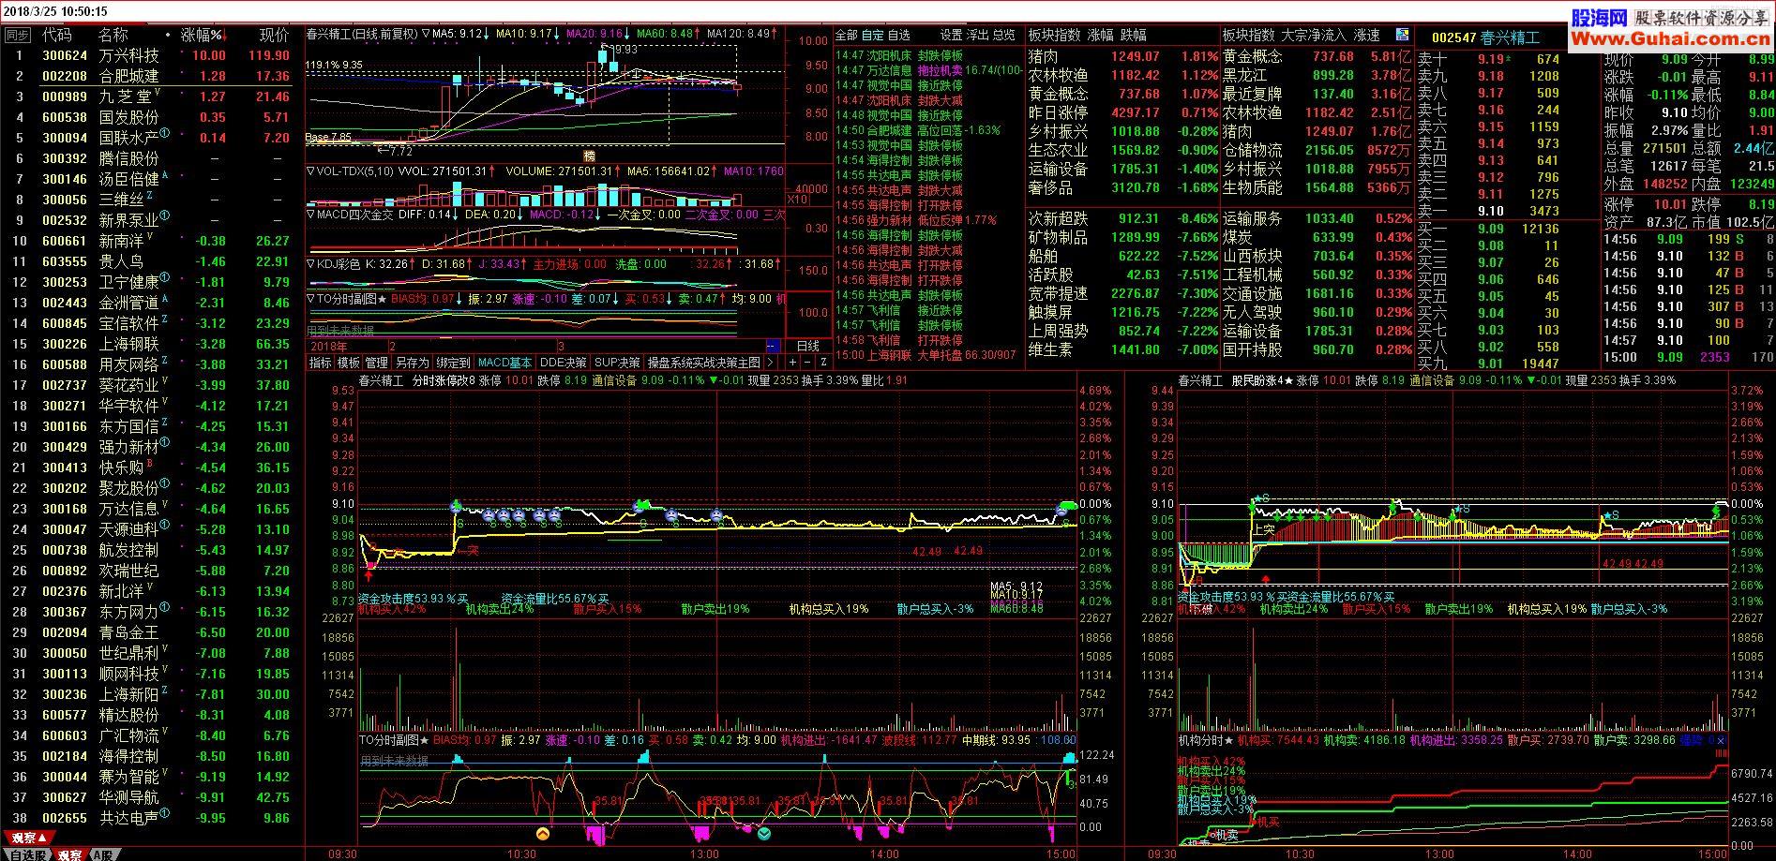Select stock row 002655 共达电声
This screenshot has width=1776, height=861.
click(152, 818)
